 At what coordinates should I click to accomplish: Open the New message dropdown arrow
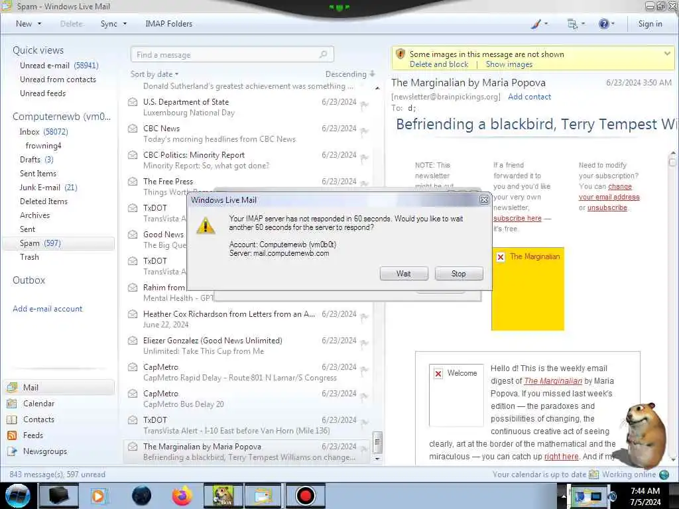(39, 24)
